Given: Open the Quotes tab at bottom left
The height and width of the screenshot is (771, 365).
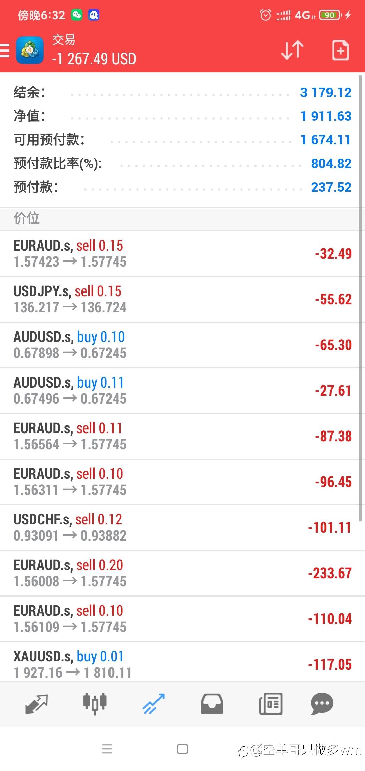Looking at the screenshot, I should 36,704.
